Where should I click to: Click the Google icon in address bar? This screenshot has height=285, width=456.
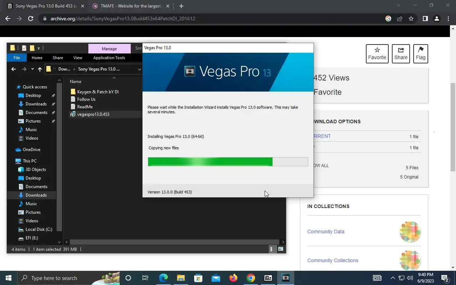(x=388, y=19)
